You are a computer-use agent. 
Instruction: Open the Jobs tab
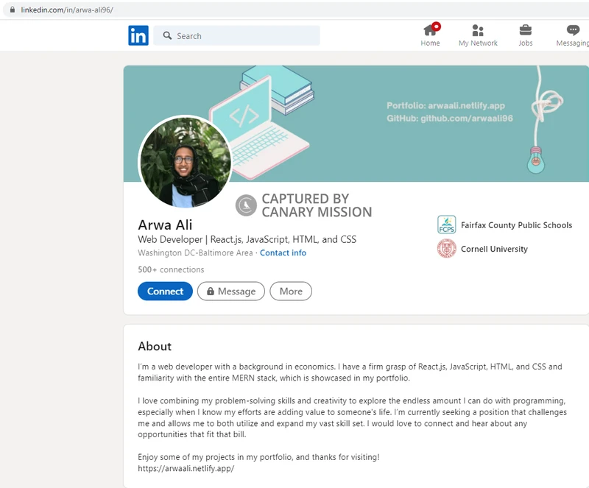tap(526, 35)
